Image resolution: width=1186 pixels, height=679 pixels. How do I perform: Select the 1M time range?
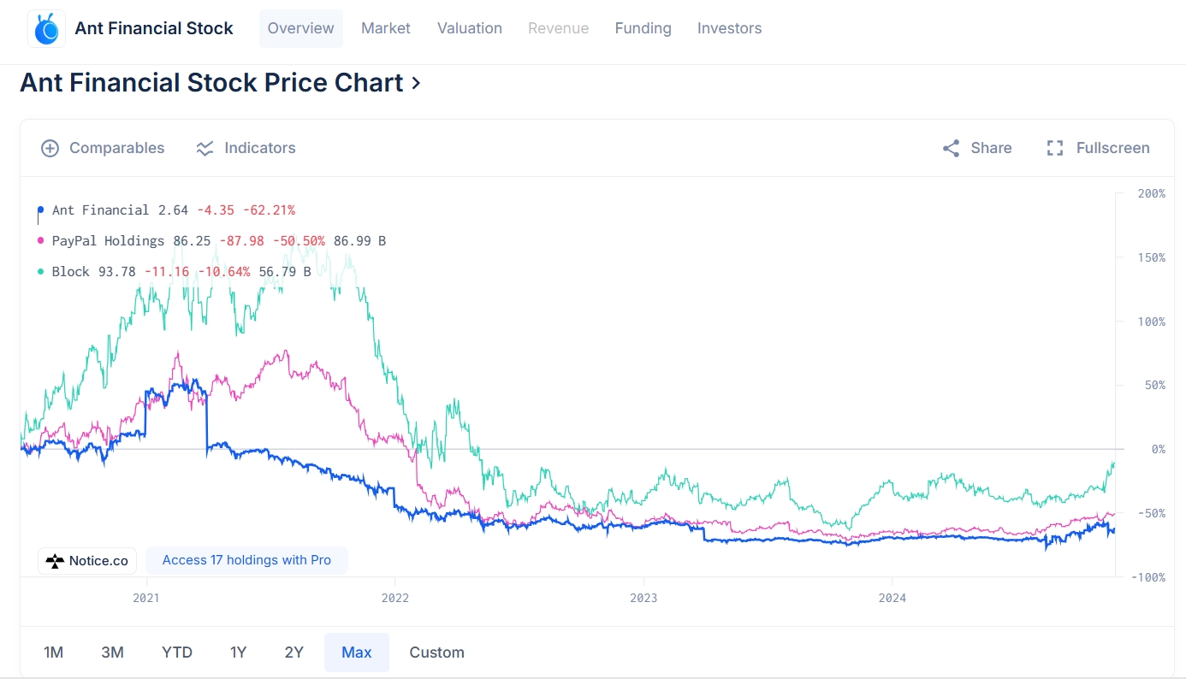click(53, 652)
